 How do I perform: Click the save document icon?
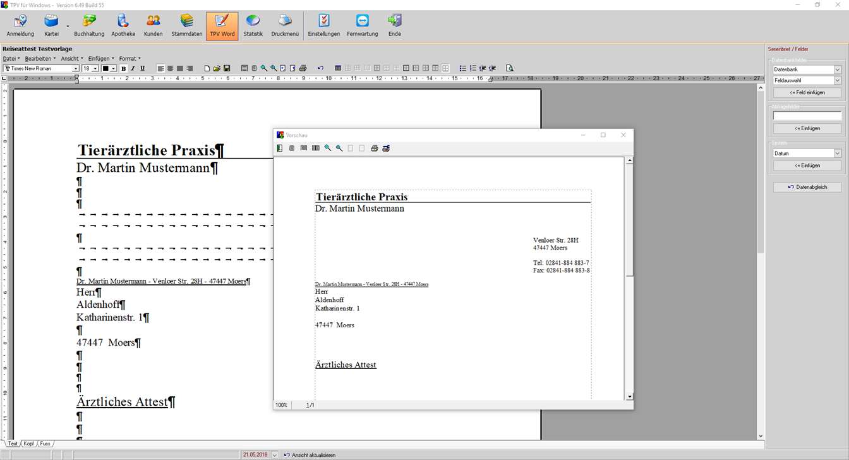click(x=227, y=68)
